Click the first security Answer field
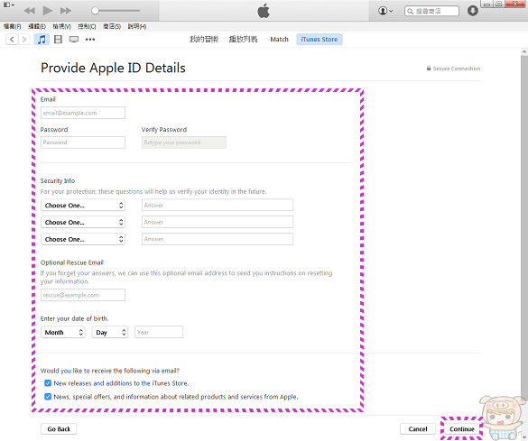The height and width of the screenshot is (441, 528). 218,205
